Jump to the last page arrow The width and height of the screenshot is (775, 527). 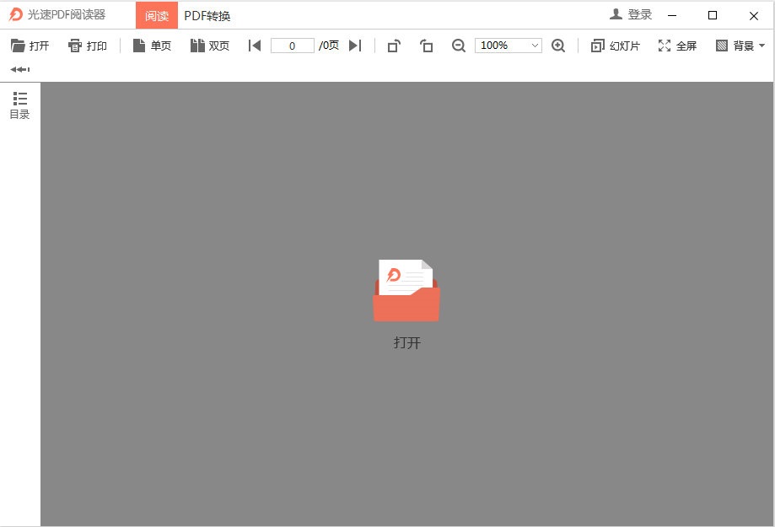[355, 46]
